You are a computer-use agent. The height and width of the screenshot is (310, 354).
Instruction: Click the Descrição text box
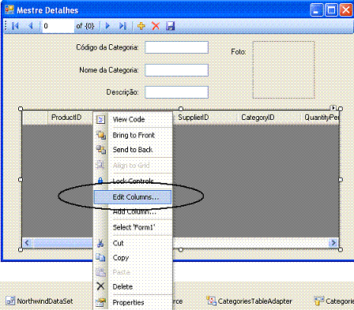tap(176, 92)
